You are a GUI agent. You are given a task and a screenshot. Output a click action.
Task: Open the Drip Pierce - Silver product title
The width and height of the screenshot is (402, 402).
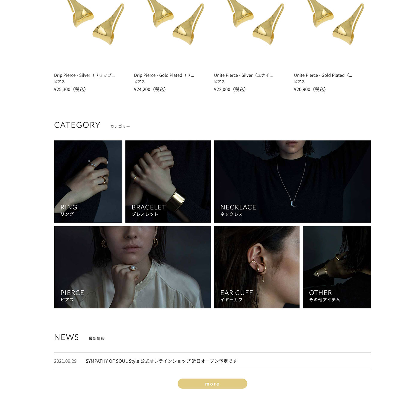coord(84,75)
